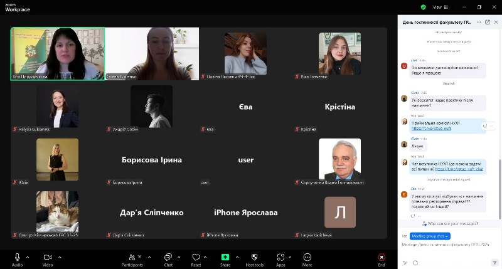Click the chat message input field
Screen dimensions: 502x269
point(446,245)
